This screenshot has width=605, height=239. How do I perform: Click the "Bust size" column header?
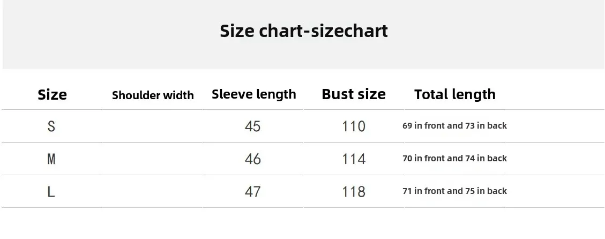353,94
